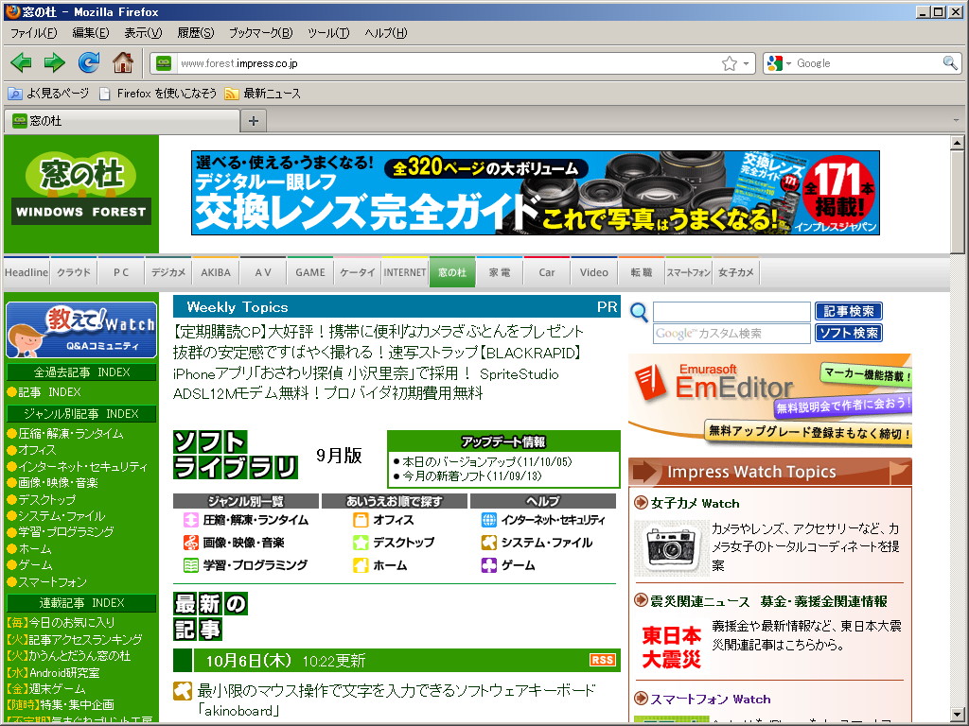
Task: Click the RSS icon beside the 10月6日 date bar
Action: pyautogui.click(x=603, y=660)
